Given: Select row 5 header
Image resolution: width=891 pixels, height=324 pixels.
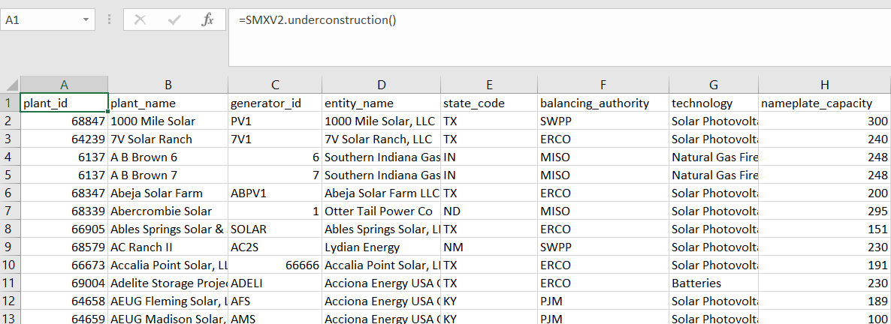Looking at the screenshot, I should pyautogui.click(x=11, y=175).
